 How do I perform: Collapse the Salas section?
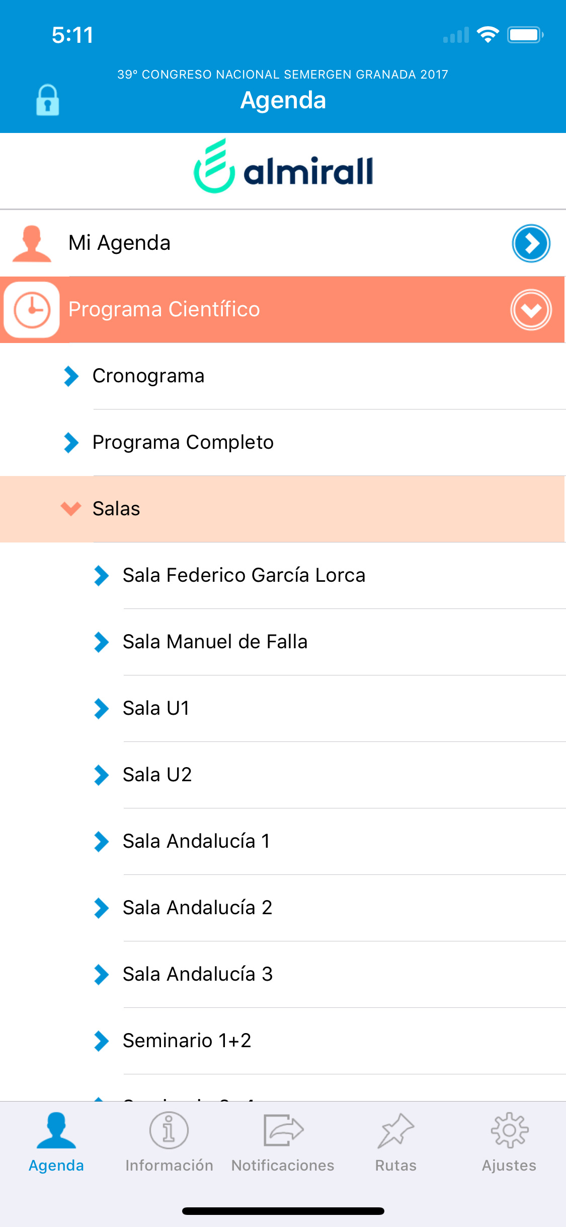[x=283, y=509]
